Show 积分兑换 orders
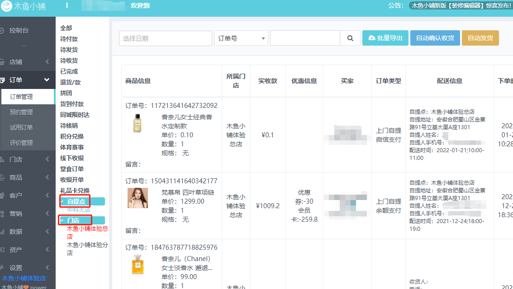This screenshot has height=289, width=513. pos(72,136)
